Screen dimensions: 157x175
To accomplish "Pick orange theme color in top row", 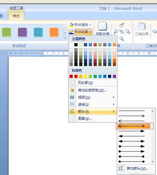I will point(114,45).
